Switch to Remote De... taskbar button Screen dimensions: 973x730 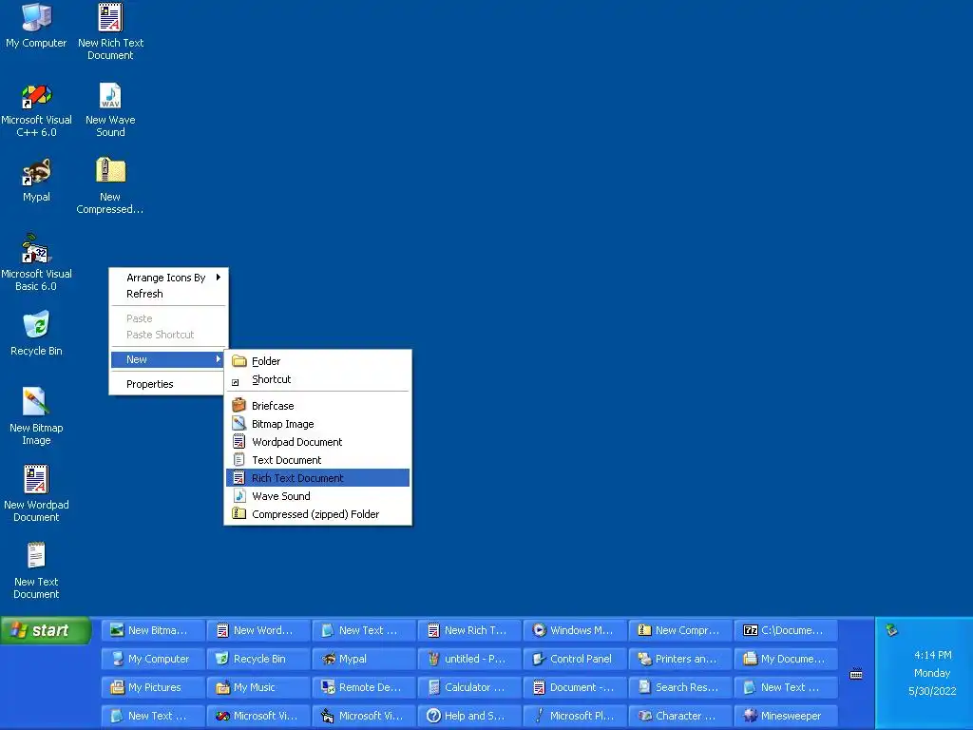(x=364, y=687)
